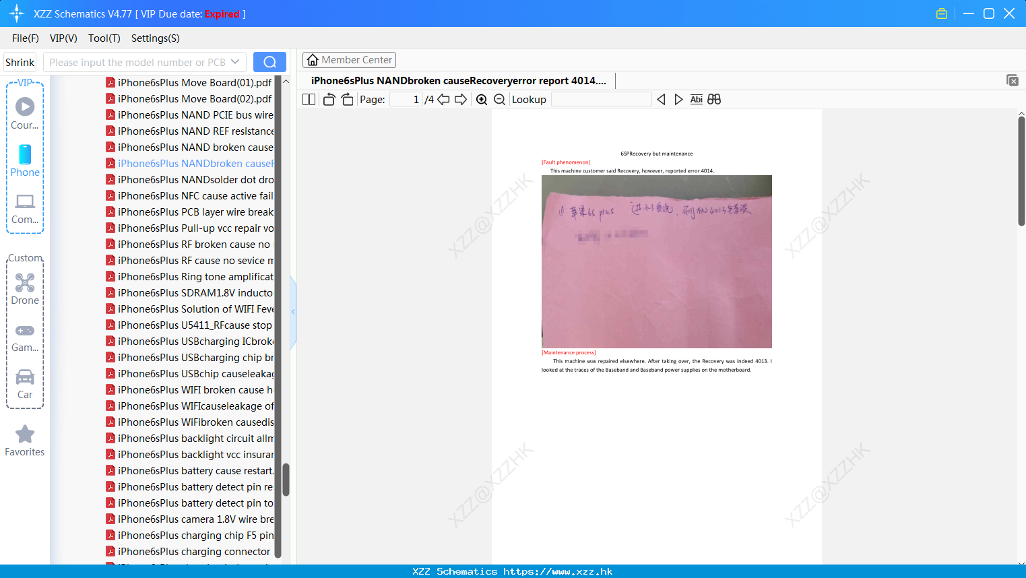The width and height of the screenshot is (1026, 578).
Task: Open iPhone6sPlus backlight circuit file
Action: 189,439
